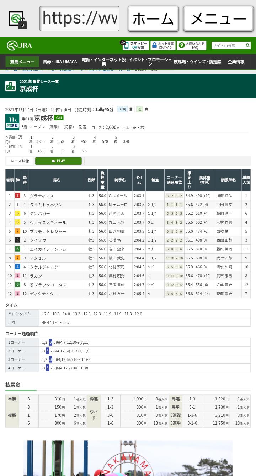Open 競馬場・ウインズ・指定席 menu

pyautogui.click(x=197, y=62)
